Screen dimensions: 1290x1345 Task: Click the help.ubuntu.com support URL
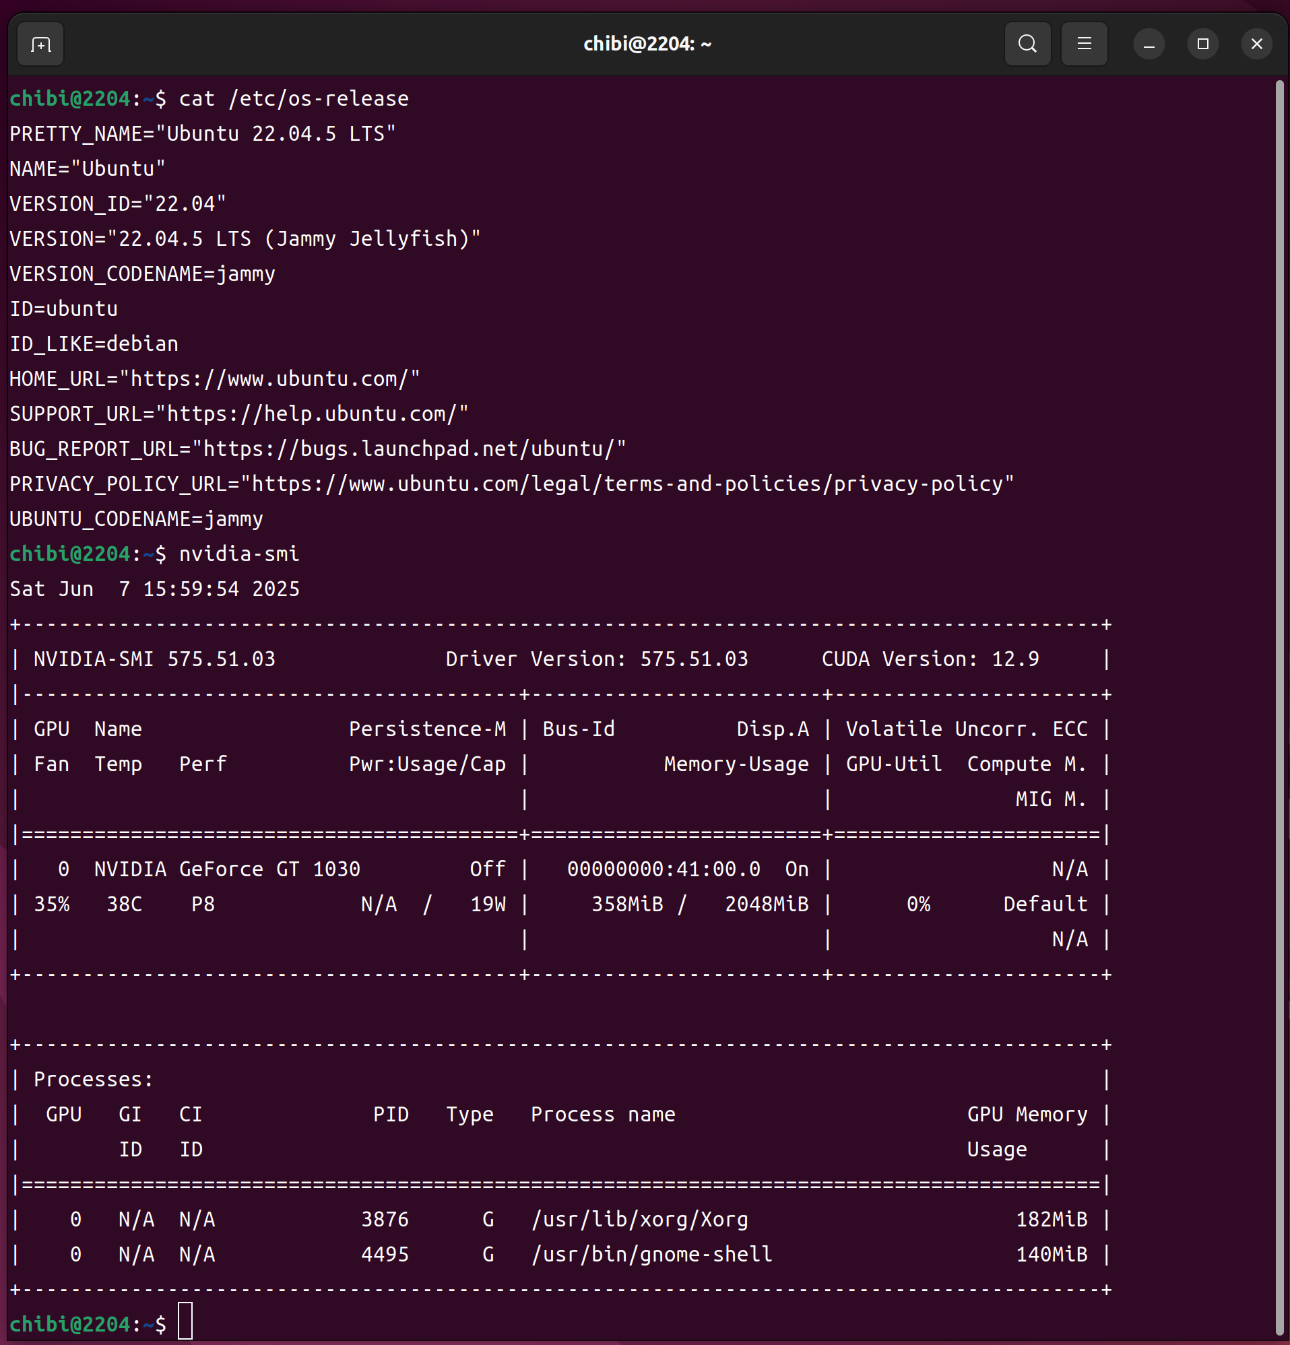tap(311, 414)
